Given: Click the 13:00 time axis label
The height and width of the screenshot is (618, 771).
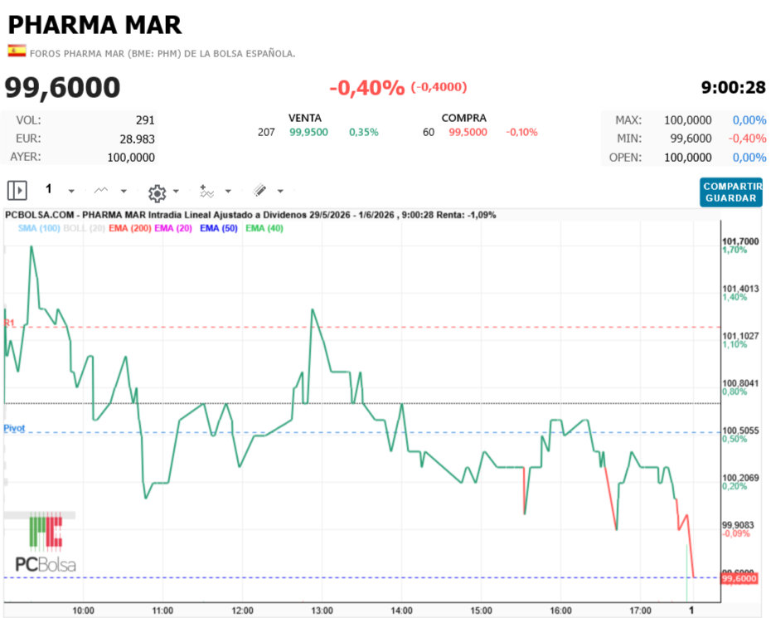Looking at the screenshot, I should pos(322,611).
